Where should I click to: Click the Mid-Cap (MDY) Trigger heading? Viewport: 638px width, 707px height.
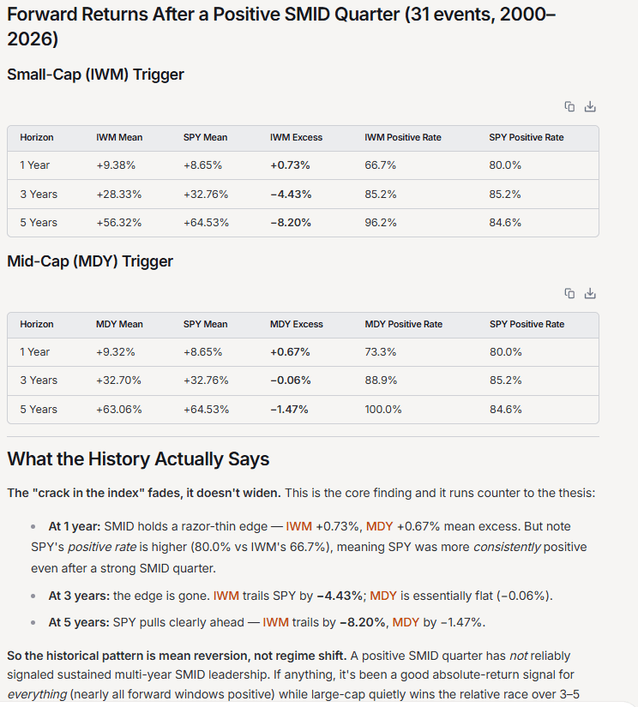coord(90,261)
